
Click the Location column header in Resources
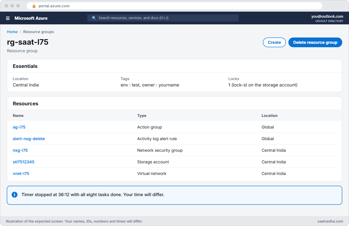270,115
